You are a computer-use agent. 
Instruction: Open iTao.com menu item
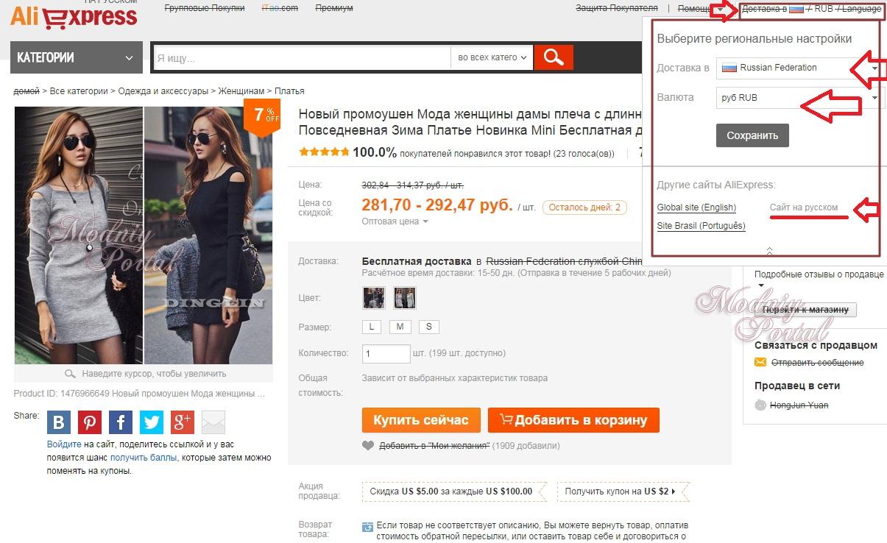pos(280,8)
